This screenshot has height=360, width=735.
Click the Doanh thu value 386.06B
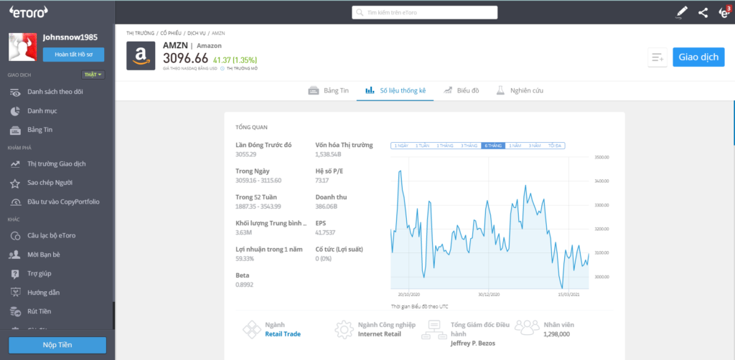[x=327, y=206]
